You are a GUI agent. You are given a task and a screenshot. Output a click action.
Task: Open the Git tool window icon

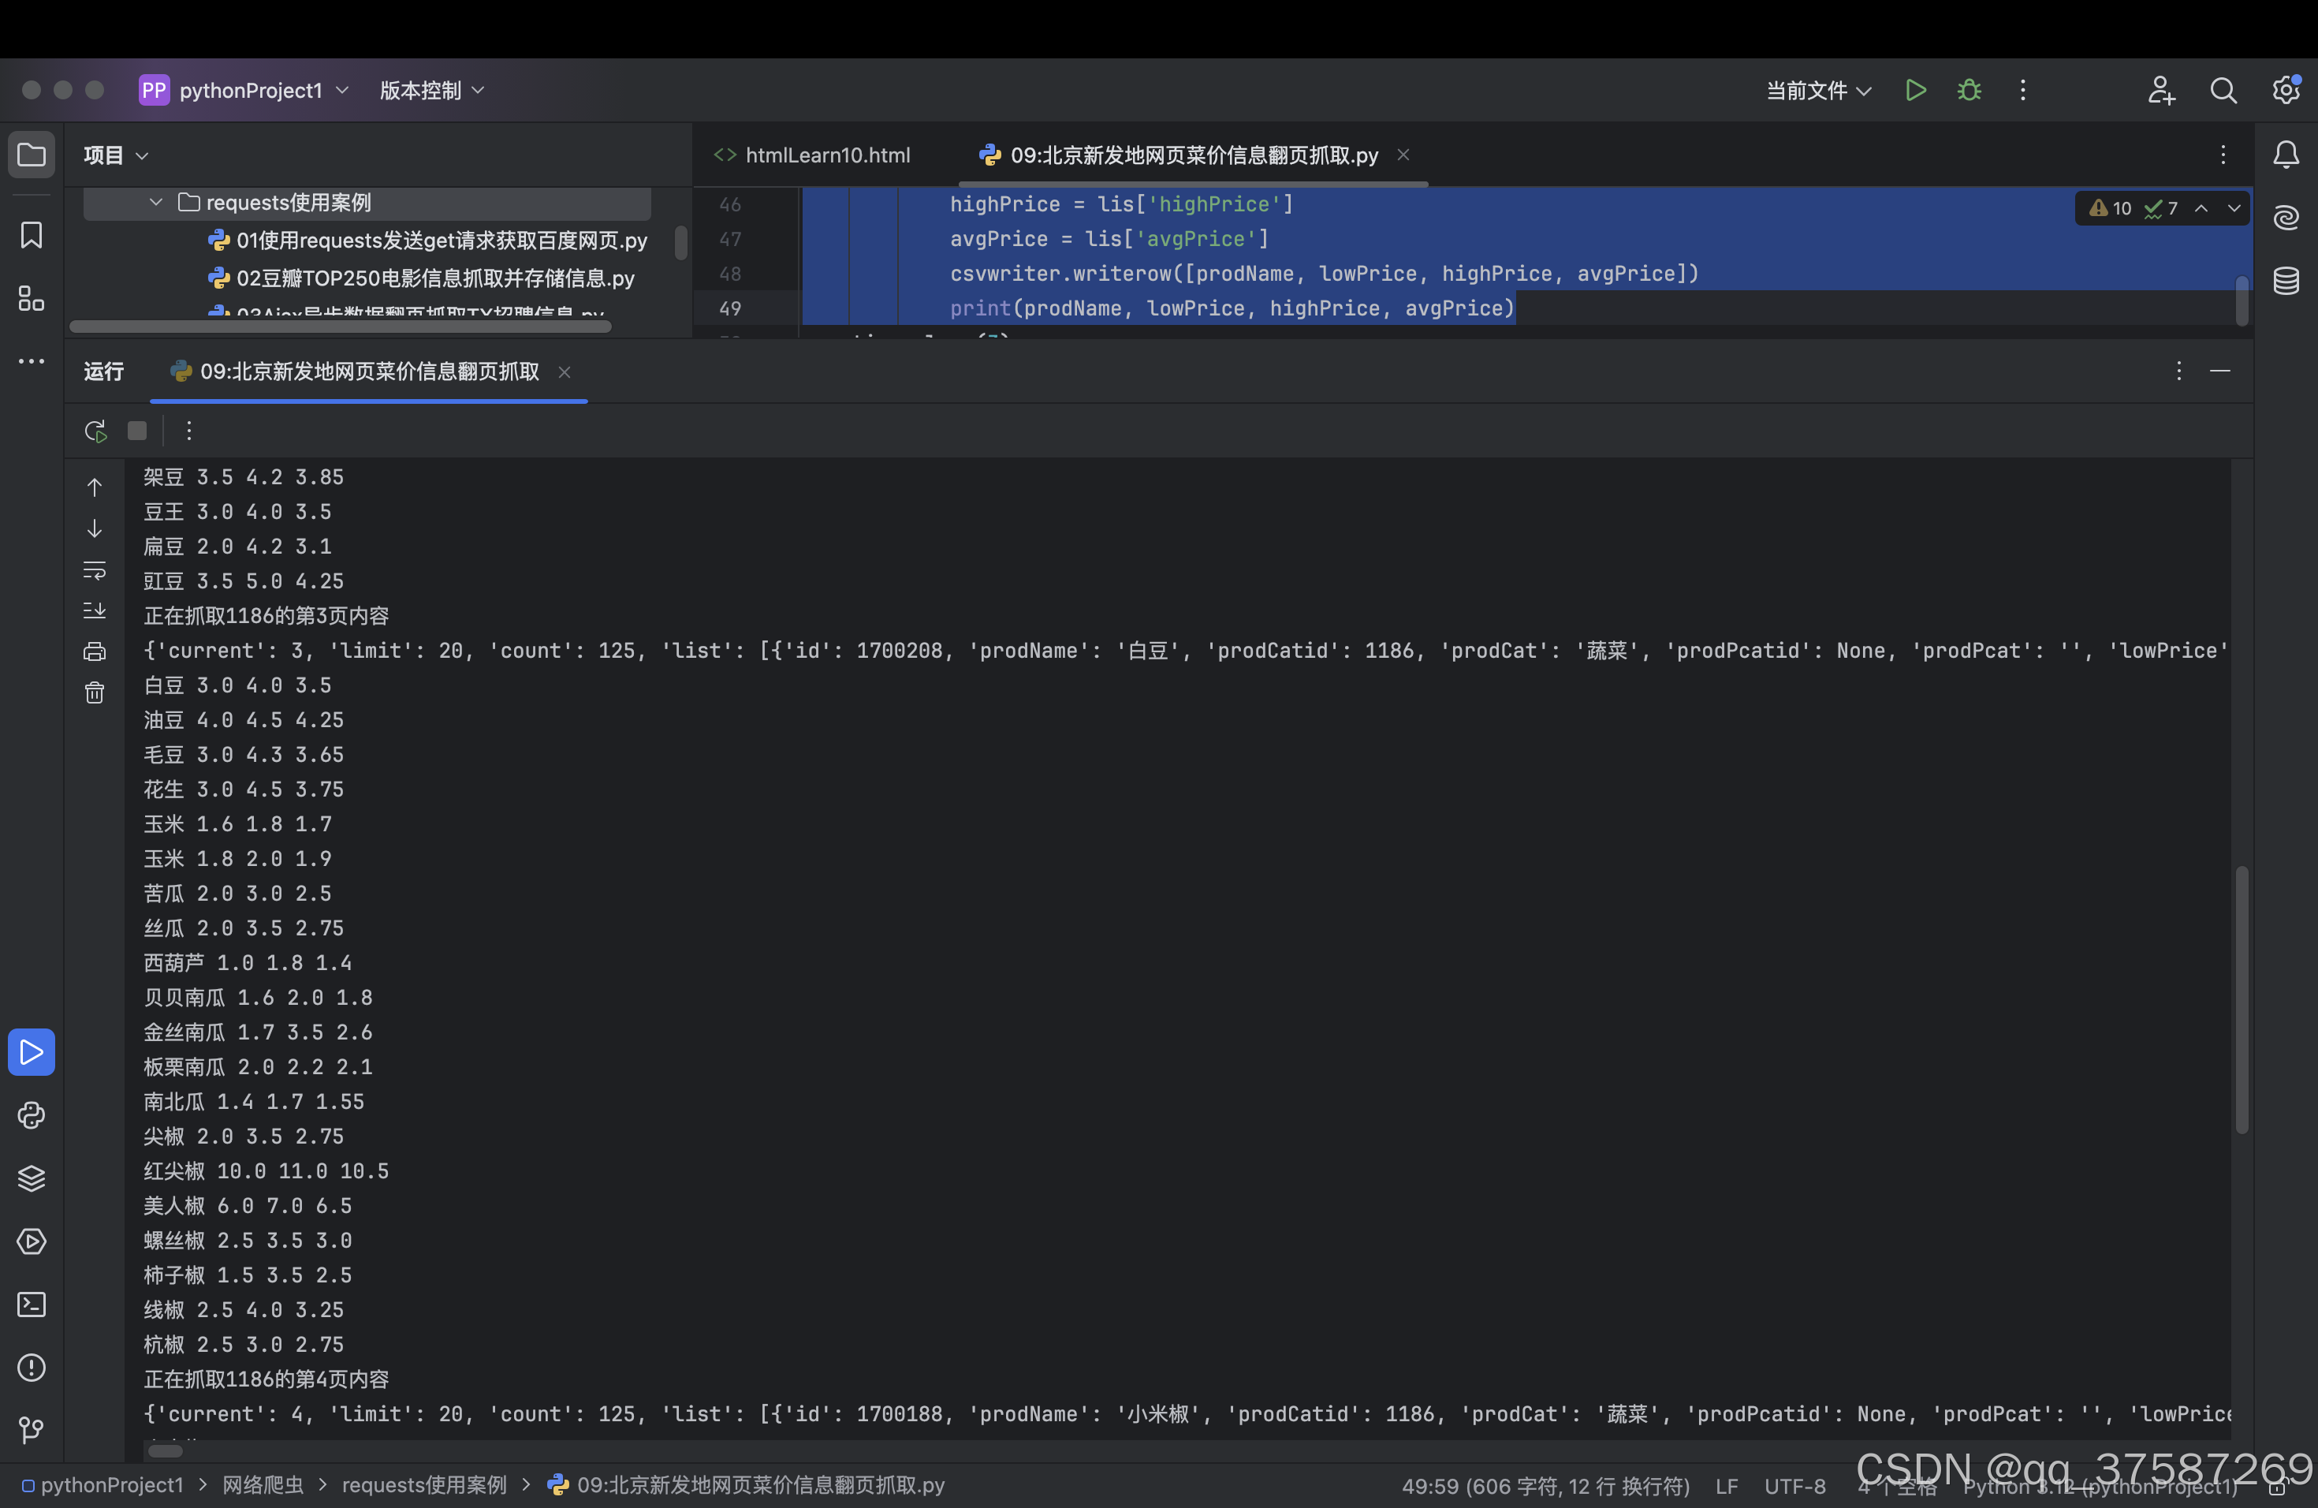(x=32, y=1429)
